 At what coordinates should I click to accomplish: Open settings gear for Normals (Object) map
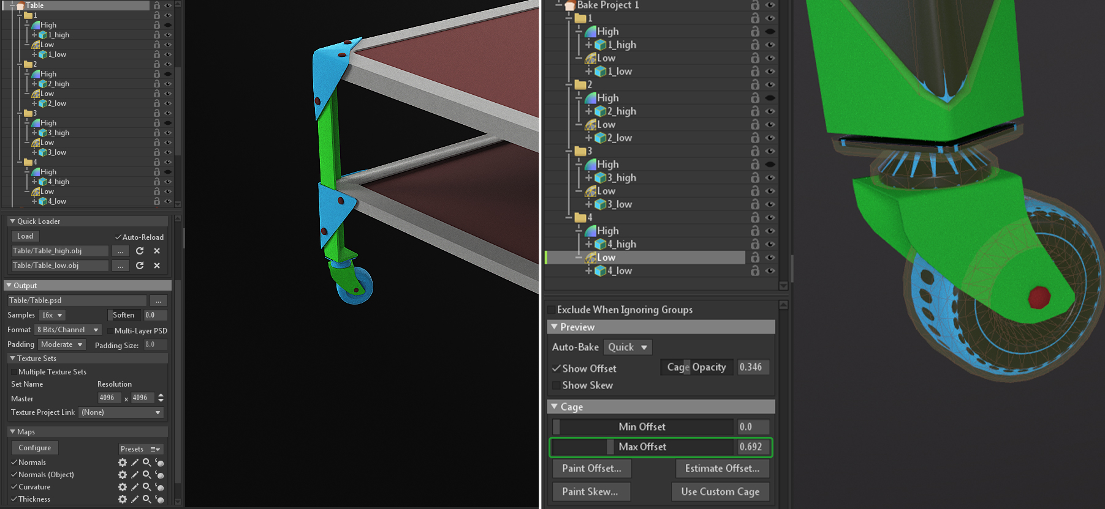coord(123,475)
